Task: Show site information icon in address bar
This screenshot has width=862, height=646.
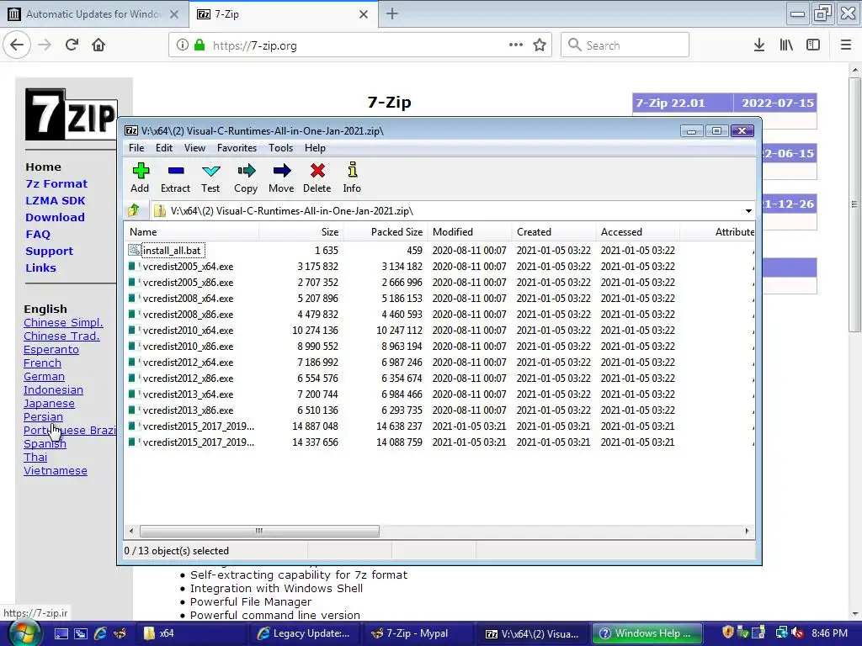Action: point(183,45)
